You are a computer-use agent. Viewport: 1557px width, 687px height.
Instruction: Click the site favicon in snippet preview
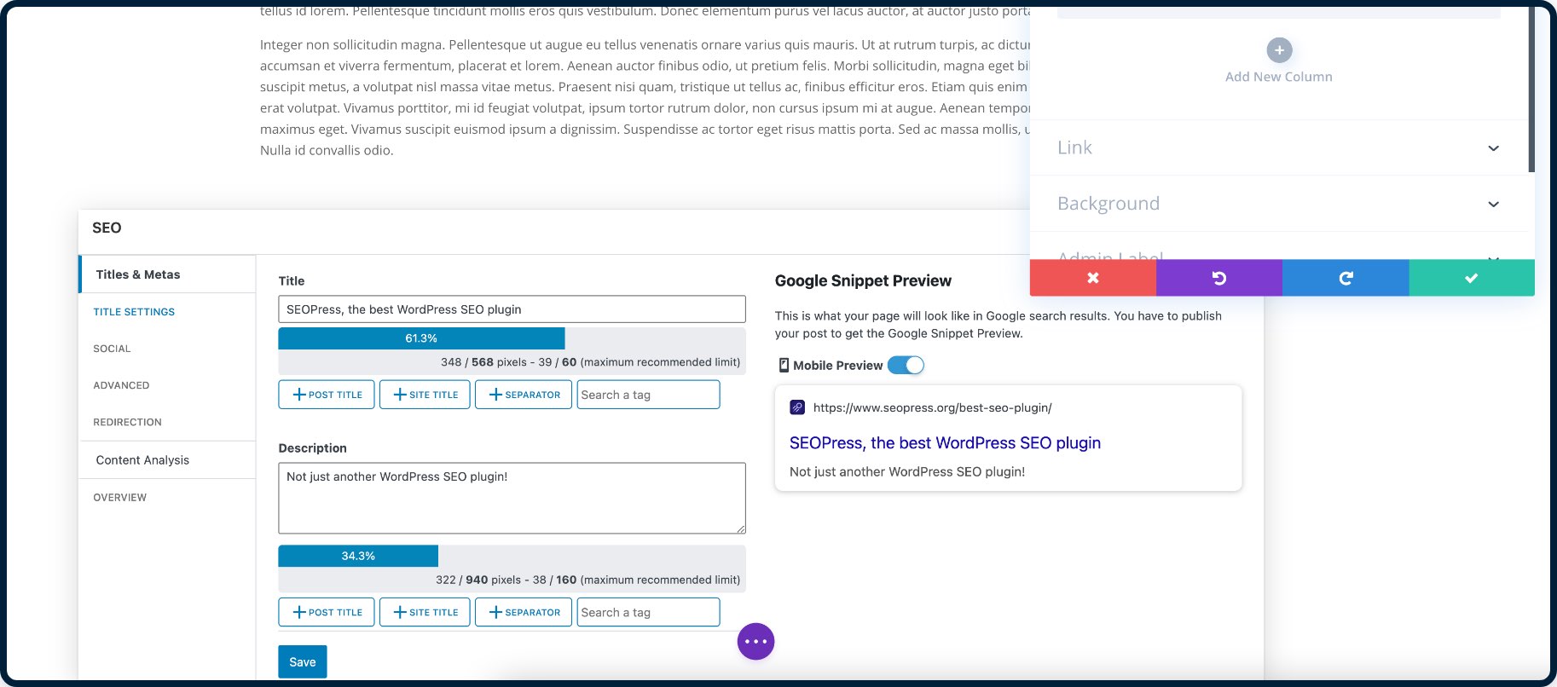pyautogui.click(x=797, y=407)
